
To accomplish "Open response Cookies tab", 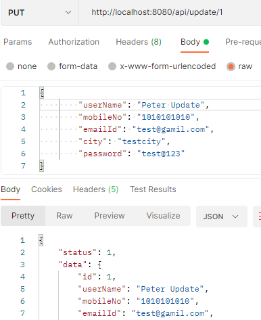I will point(47,189).
